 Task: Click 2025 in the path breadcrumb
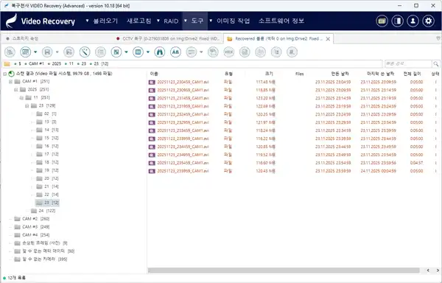(x=57, y=63)
